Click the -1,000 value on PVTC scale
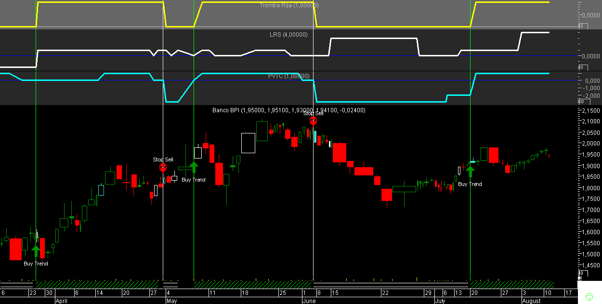602x304 pixels. coord(592,88)
